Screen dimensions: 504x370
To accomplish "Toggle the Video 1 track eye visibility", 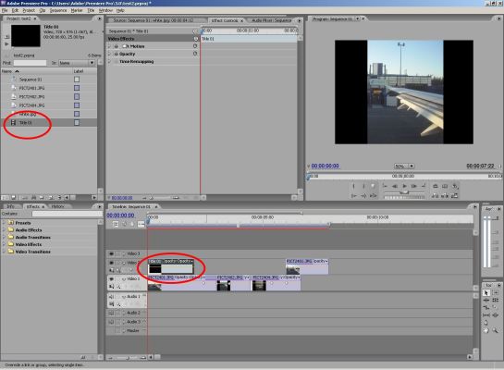I will [x=111, y=278].
